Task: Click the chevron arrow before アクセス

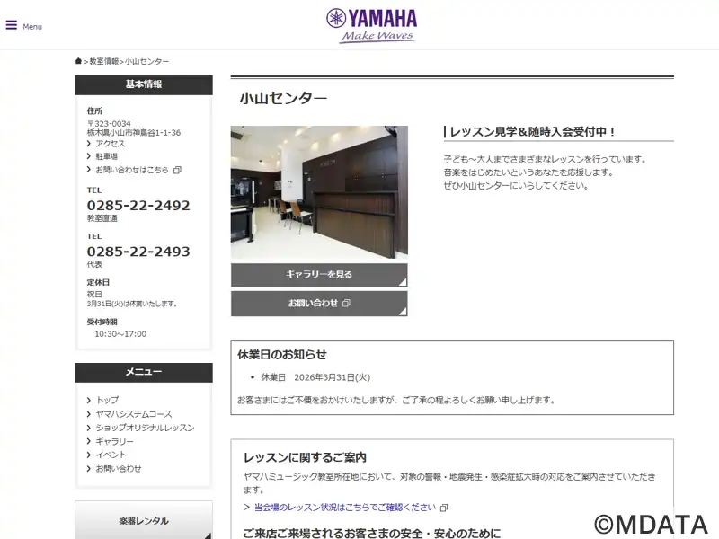Action: tap(89, 144)
